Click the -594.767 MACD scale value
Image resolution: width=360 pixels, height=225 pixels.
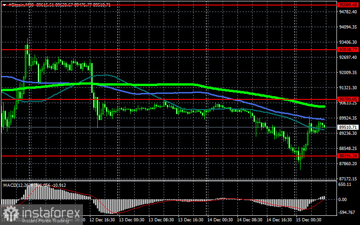(x=347, y=213)
